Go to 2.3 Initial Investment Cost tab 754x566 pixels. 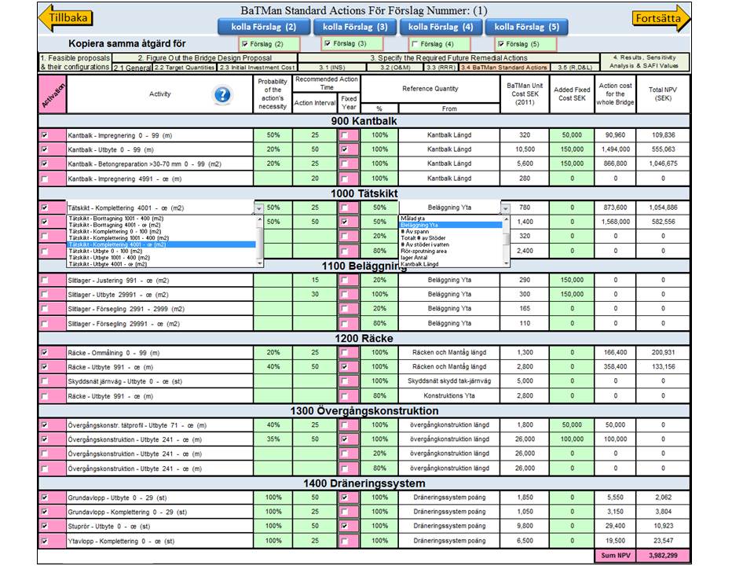pyautogui.click(x=257, y=68)
